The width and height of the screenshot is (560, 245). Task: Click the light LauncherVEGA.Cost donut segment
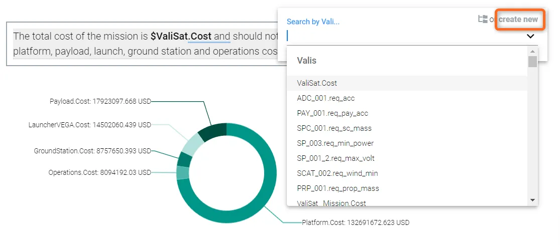(191, 145)
